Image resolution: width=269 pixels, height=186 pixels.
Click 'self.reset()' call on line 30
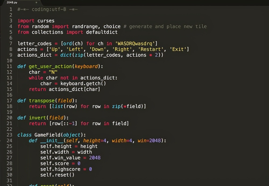point(57,175)
